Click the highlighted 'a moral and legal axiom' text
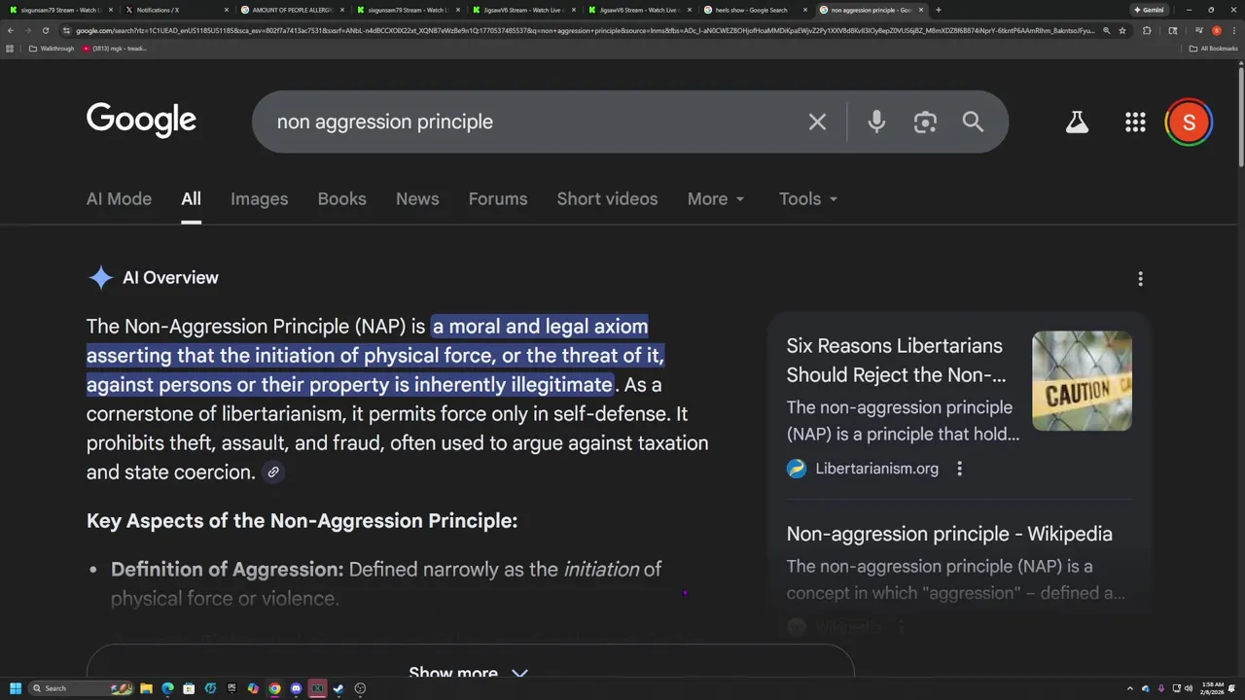 coord(541,327)
